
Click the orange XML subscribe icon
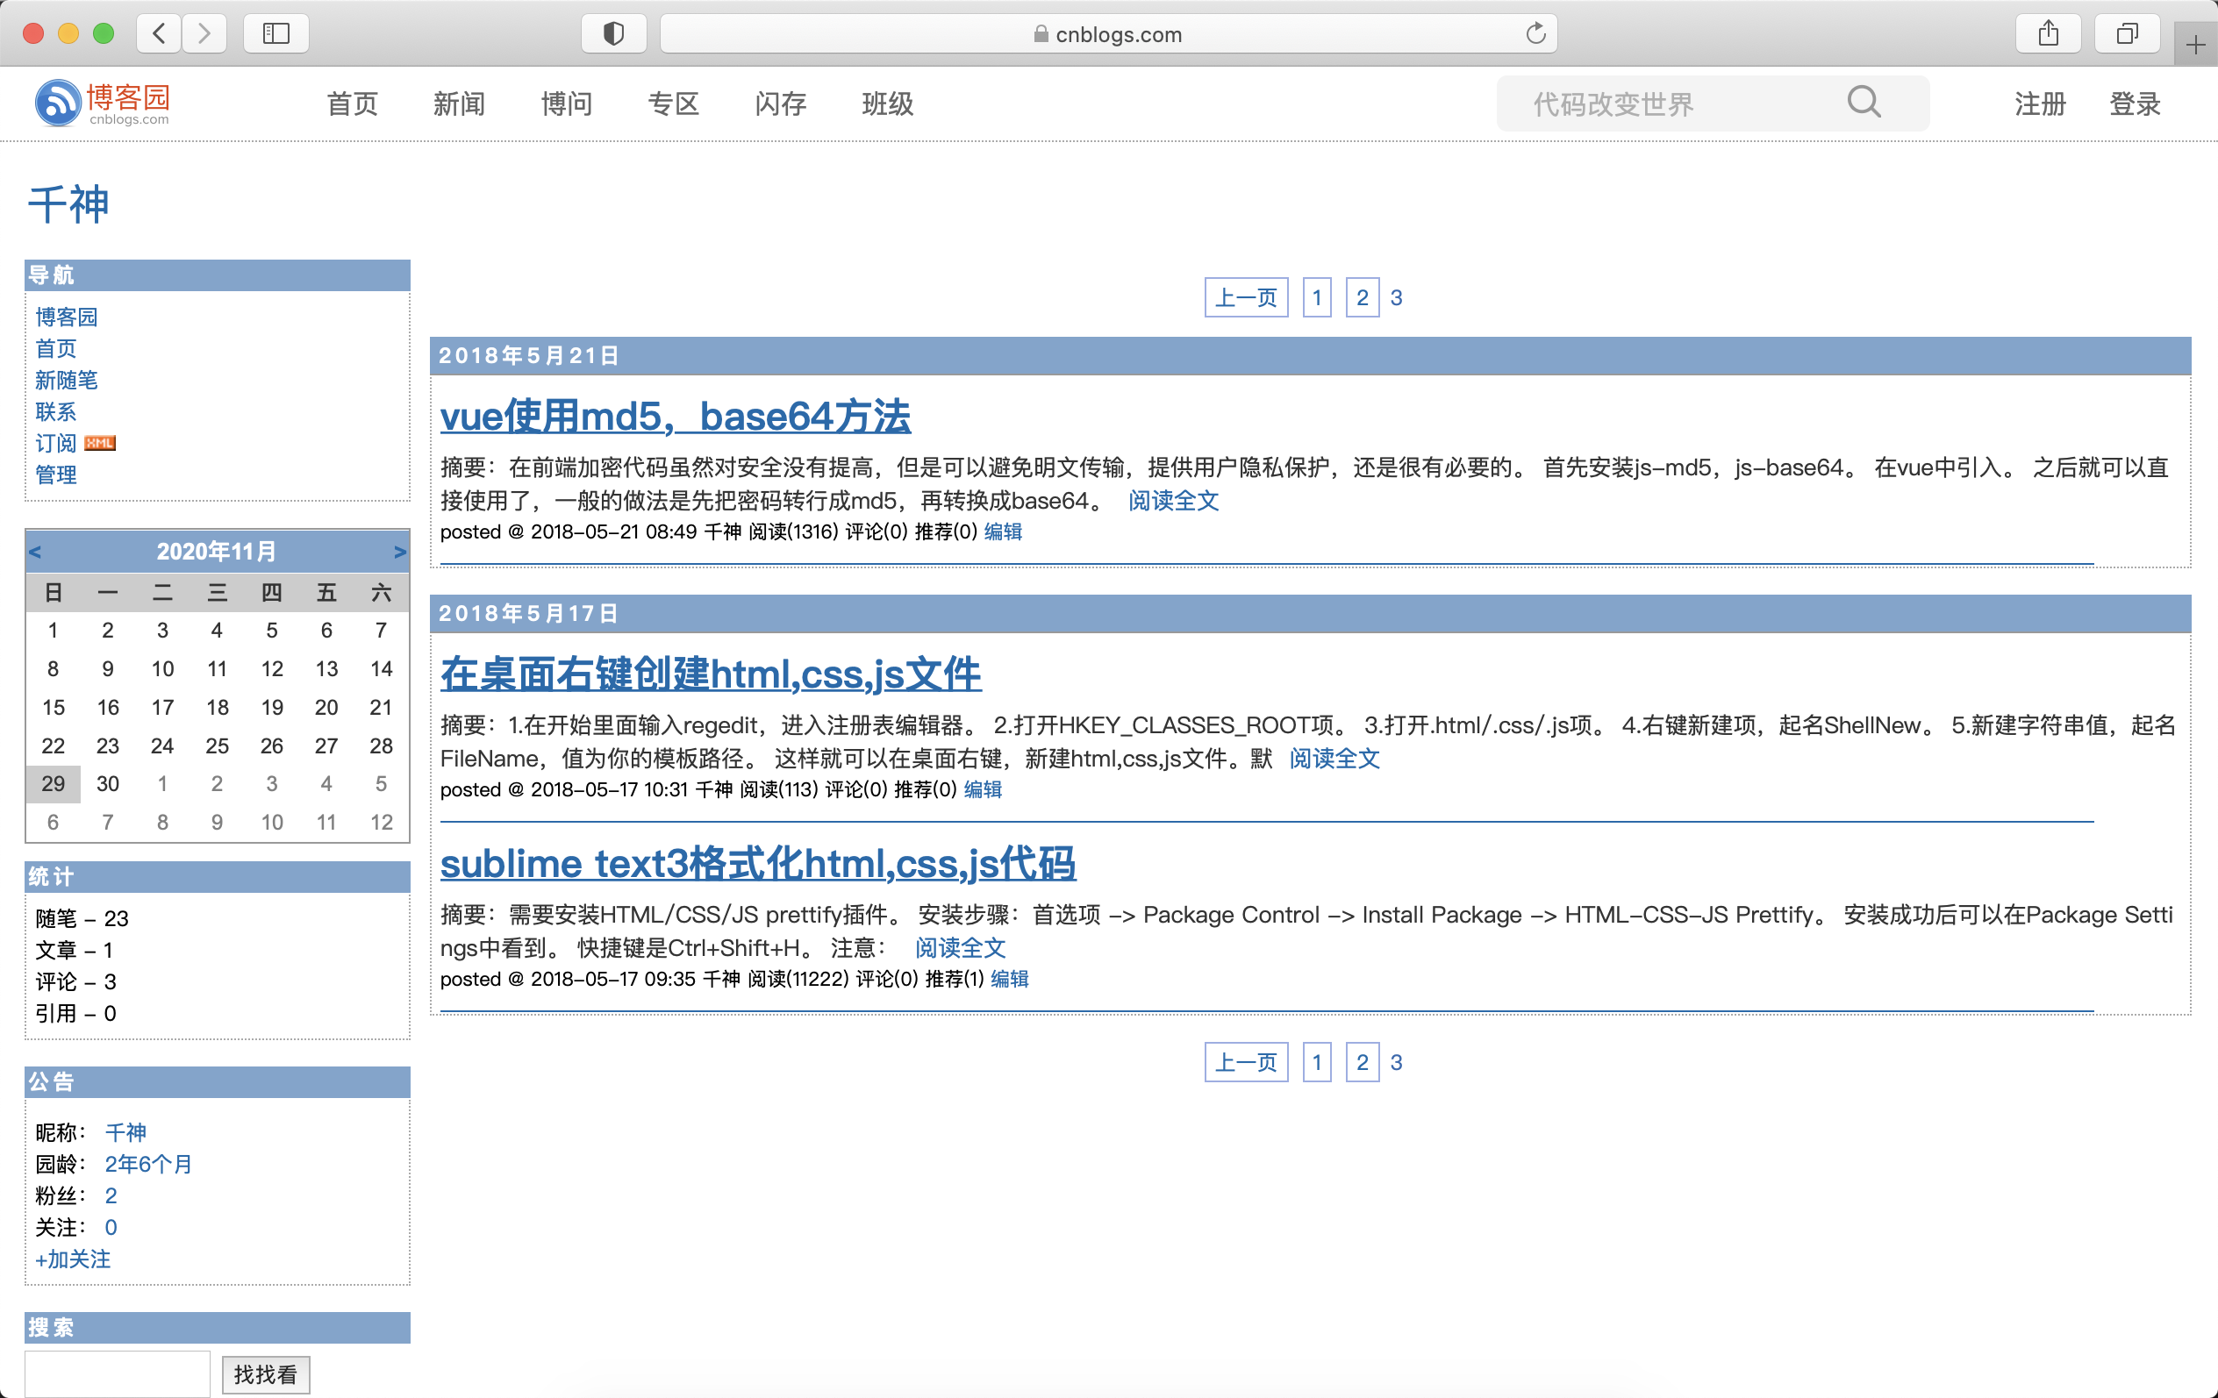coord(99,443)
